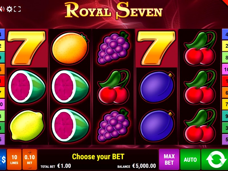Screen dimensions: 228x171
Task: Increase bet with the plus sign
Action: point(30,152)
